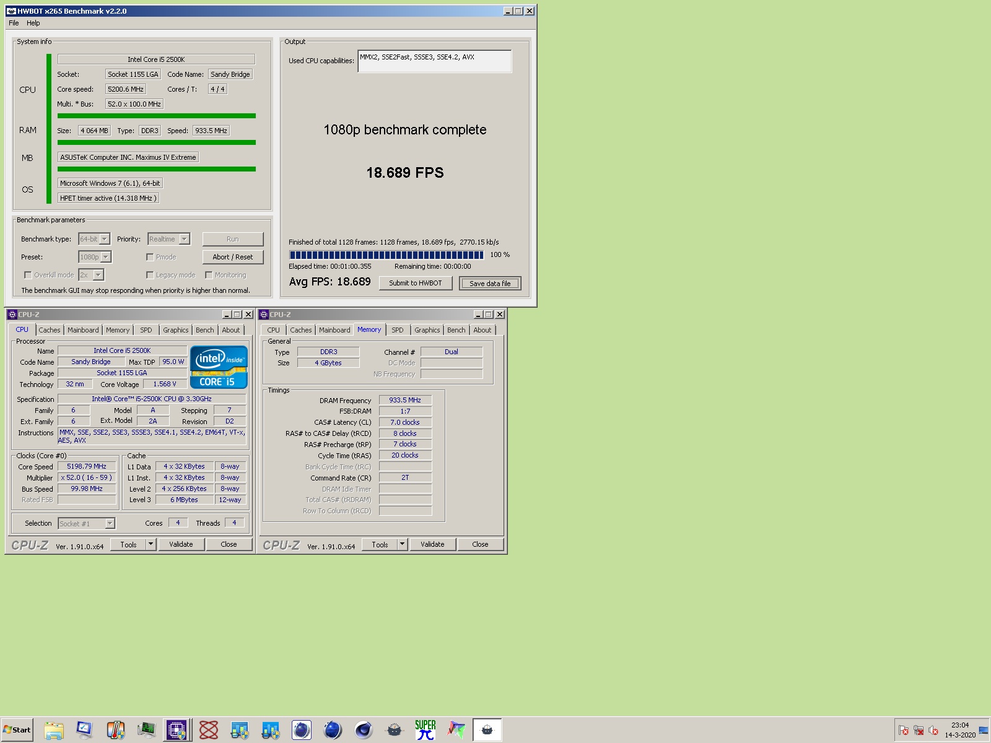
Task: Click the 18.689 FPS result text
Action: pos(405,173)
